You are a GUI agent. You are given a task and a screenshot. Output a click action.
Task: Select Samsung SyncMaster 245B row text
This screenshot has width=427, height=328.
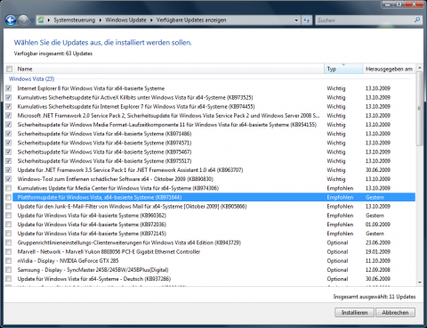click(93, 270)
